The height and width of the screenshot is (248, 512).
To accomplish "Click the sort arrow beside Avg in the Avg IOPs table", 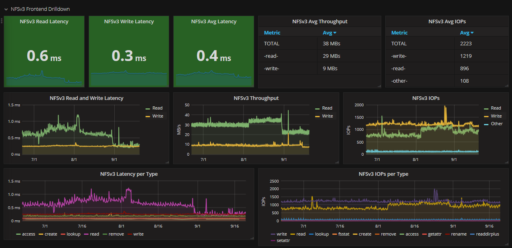I will pos(472,33).
